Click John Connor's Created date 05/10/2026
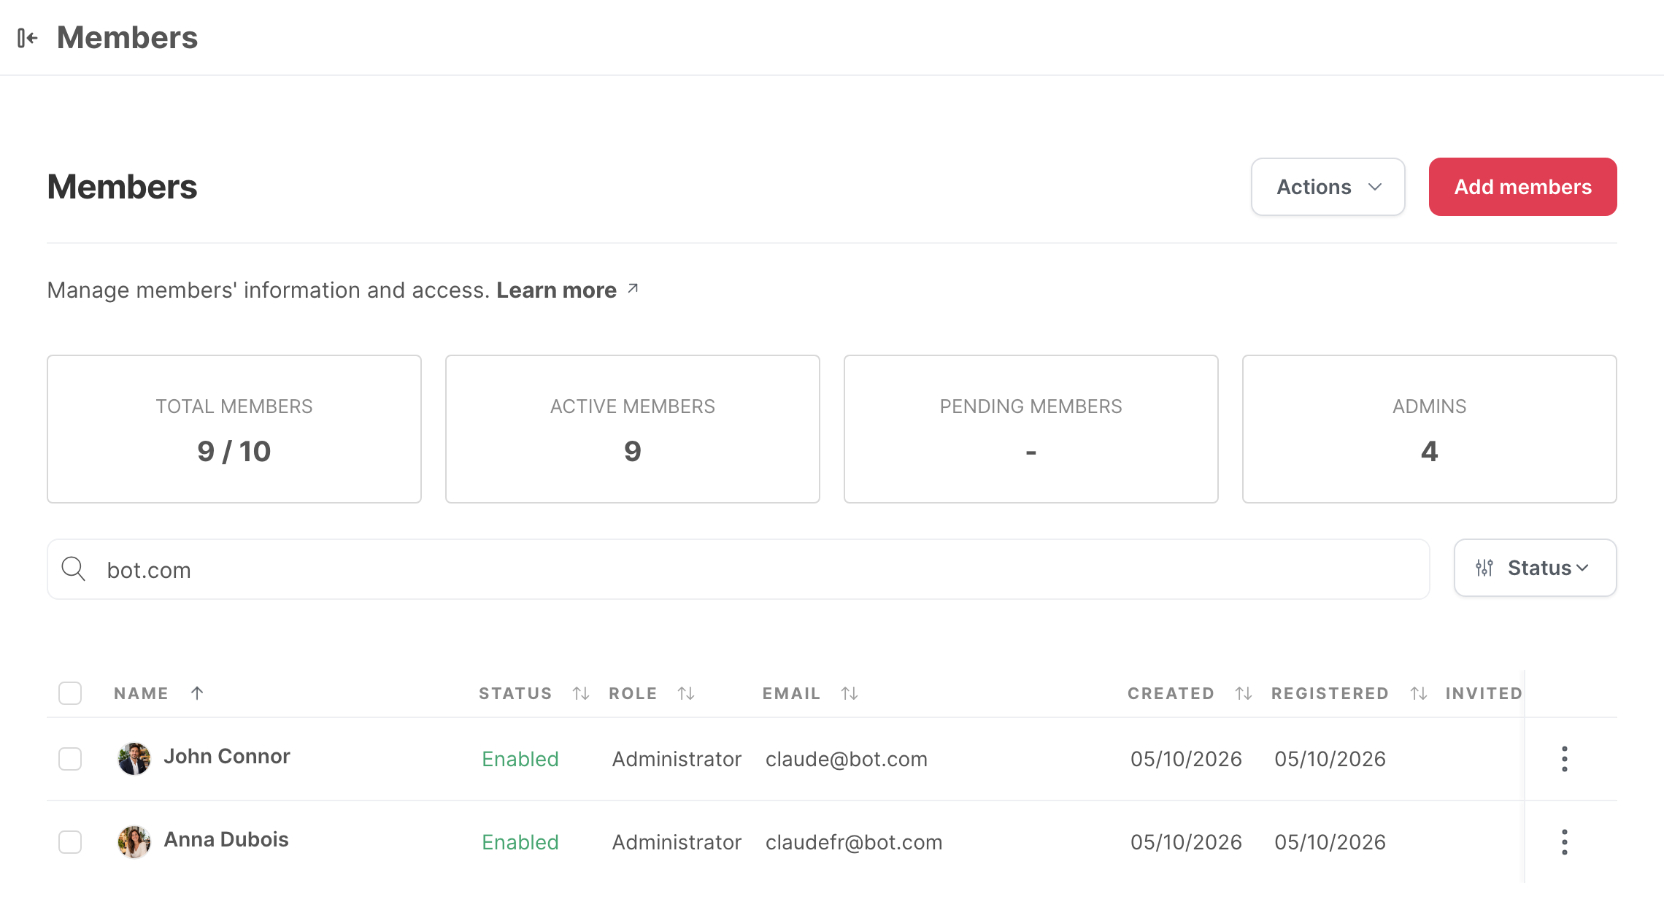This screenshot has width=1664, height=918. coord(1186,759)
